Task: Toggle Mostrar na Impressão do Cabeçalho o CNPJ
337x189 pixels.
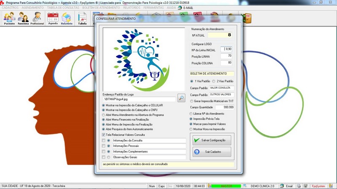Action: click(x=103, y=110)
